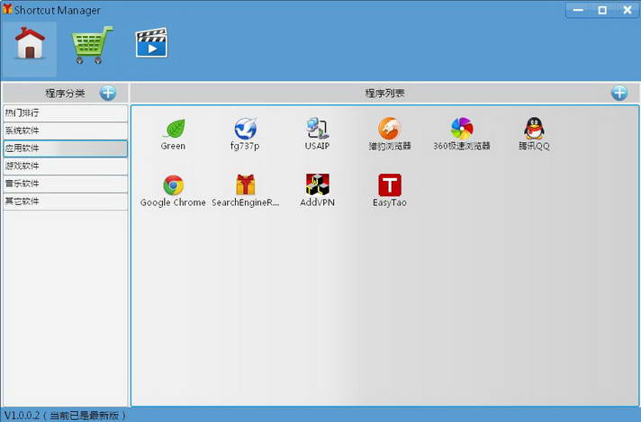Select the 热门排行 category
Image resolution: width=641 pixels, height=422 pixels.
pos(66,112)
